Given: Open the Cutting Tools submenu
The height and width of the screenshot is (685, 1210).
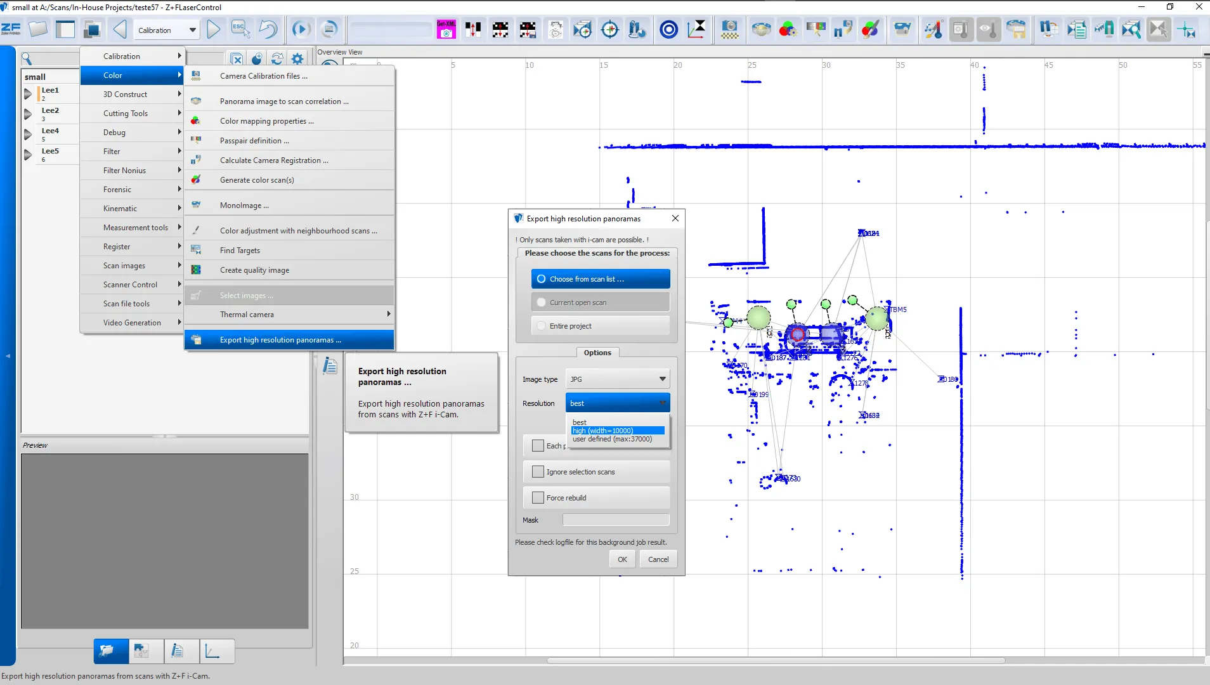Looking at the screenshot, I should (x=133, y=114).
